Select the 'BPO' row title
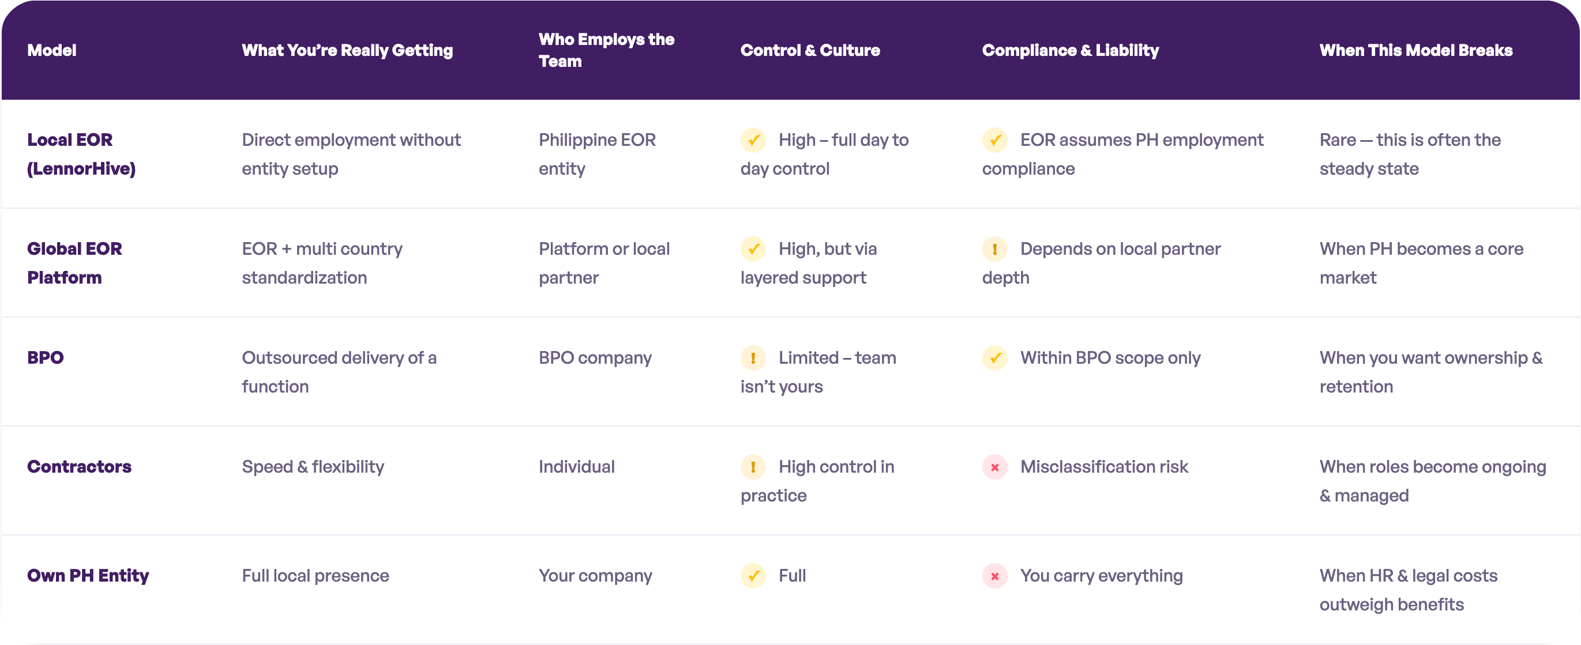Screen dimensions: 1581x645 (46, 358)
